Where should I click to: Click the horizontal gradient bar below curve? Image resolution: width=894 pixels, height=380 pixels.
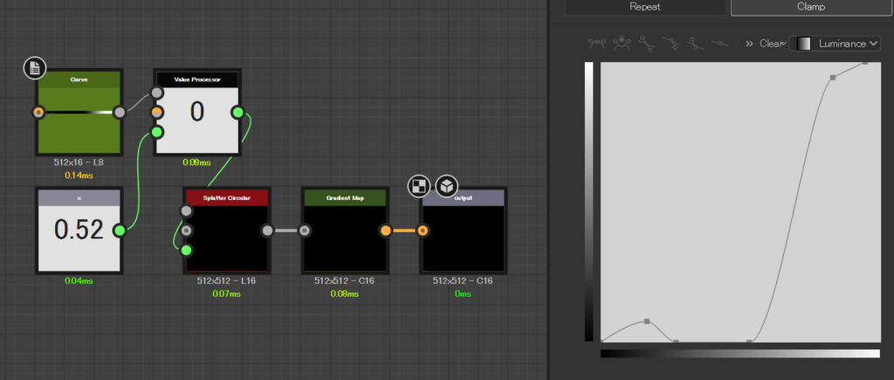pos(739,353)
